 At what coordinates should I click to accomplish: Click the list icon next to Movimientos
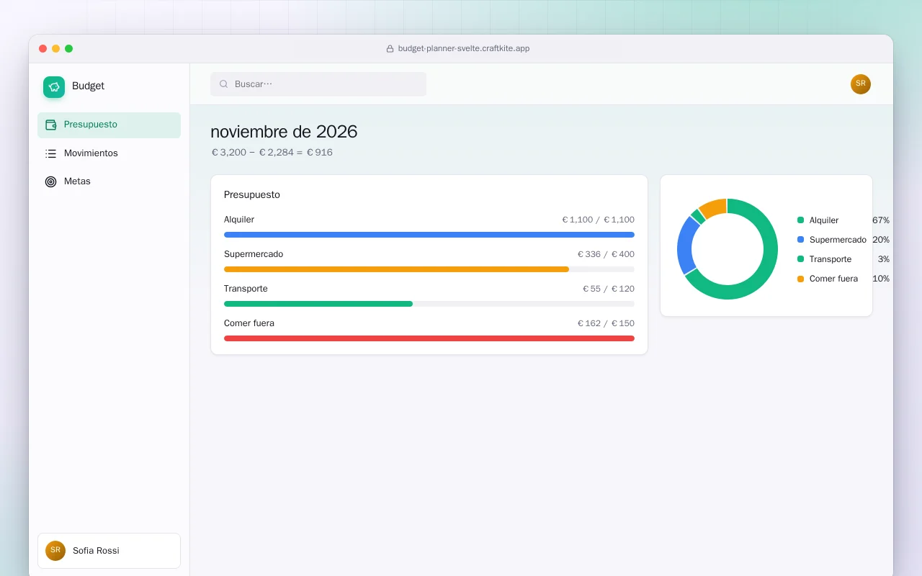tap(50, 153)
